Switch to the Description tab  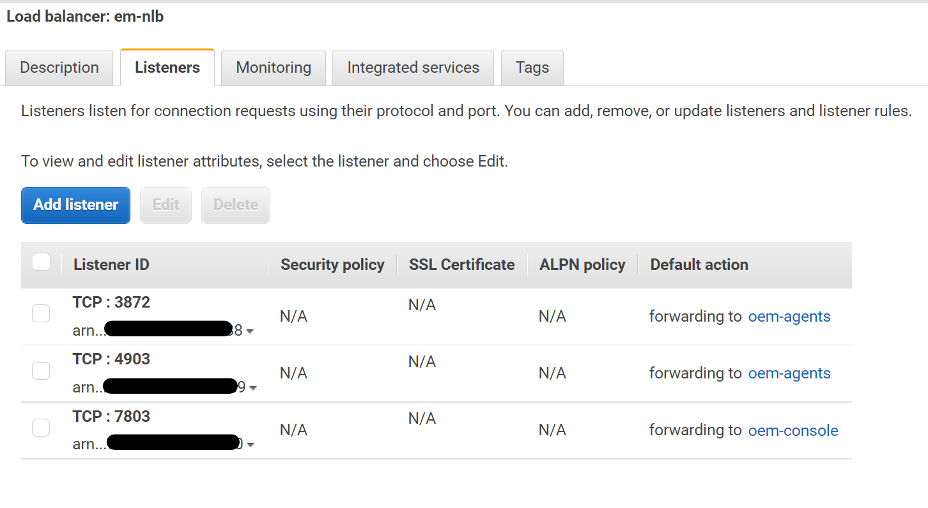pos(59,68)
